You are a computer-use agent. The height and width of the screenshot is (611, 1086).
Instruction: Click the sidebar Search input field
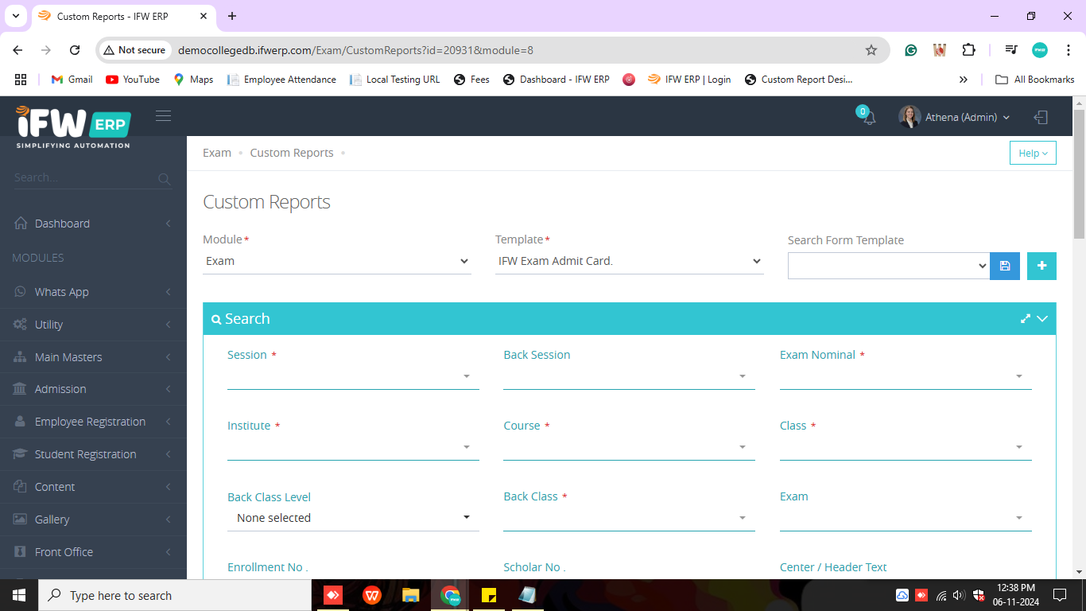(x=85, y=178)
